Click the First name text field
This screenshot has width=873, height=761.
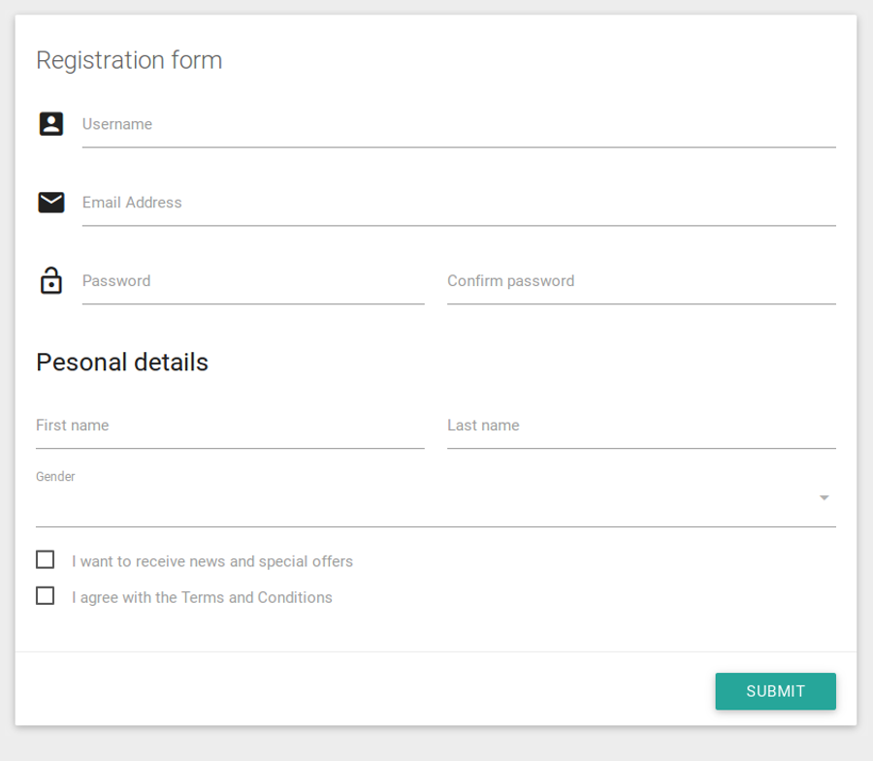pyautogui.click(x=230, y=427)
